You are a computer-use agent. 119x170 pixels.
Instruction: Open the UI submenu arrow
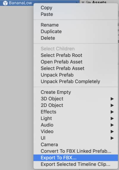point(112,138)
